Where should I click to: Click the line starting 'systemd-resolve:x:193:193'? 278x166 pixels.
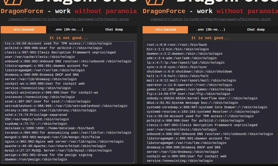tap(203, 112)
